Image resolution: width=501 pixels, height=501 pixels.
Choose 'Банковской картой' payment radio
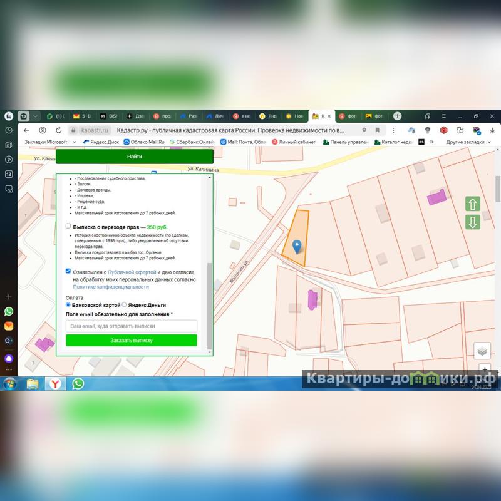point(68,305)
